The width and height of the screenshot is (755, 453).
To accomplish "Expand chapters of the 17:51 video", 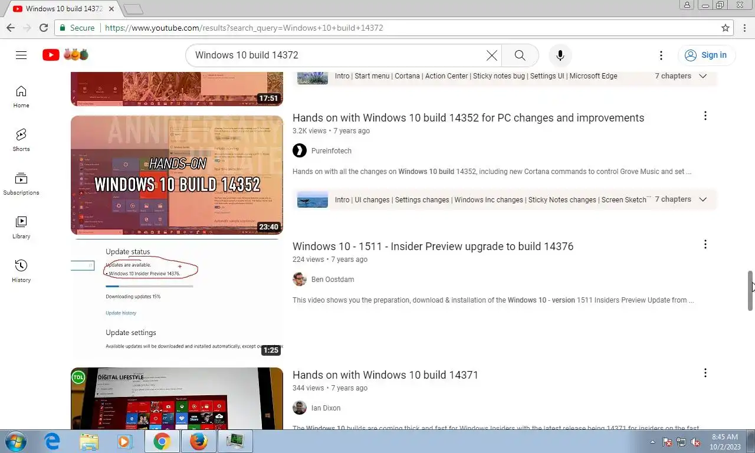I will [703, 76].
